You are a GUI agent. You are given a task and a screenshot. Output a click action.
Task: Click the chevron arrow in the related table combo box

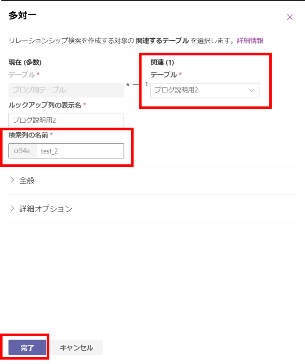(x=252, y=90)
